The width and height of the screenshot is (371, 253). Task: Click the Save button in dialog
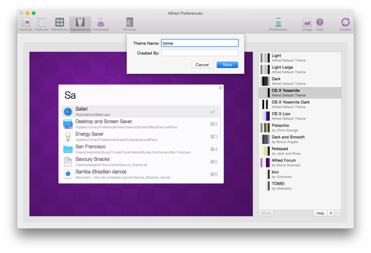227,65
